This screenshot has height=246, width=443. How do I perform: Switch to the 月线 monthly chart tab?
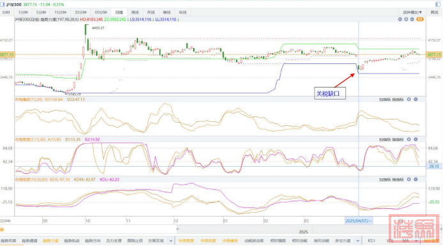(151, 12)
